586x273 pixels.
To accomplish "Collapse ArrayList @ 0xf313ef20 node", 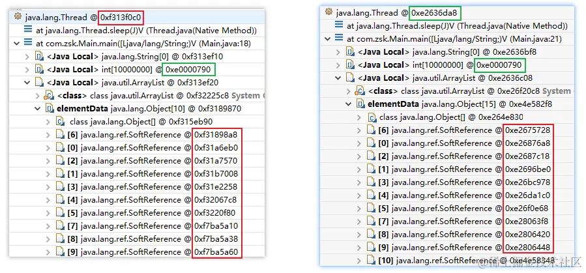I will (27, 83).
